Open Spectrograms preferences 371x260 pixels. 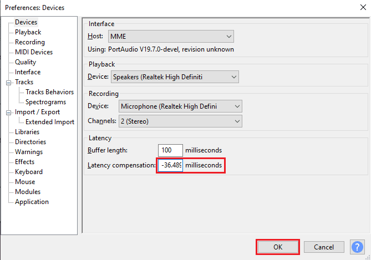(45, 102)
